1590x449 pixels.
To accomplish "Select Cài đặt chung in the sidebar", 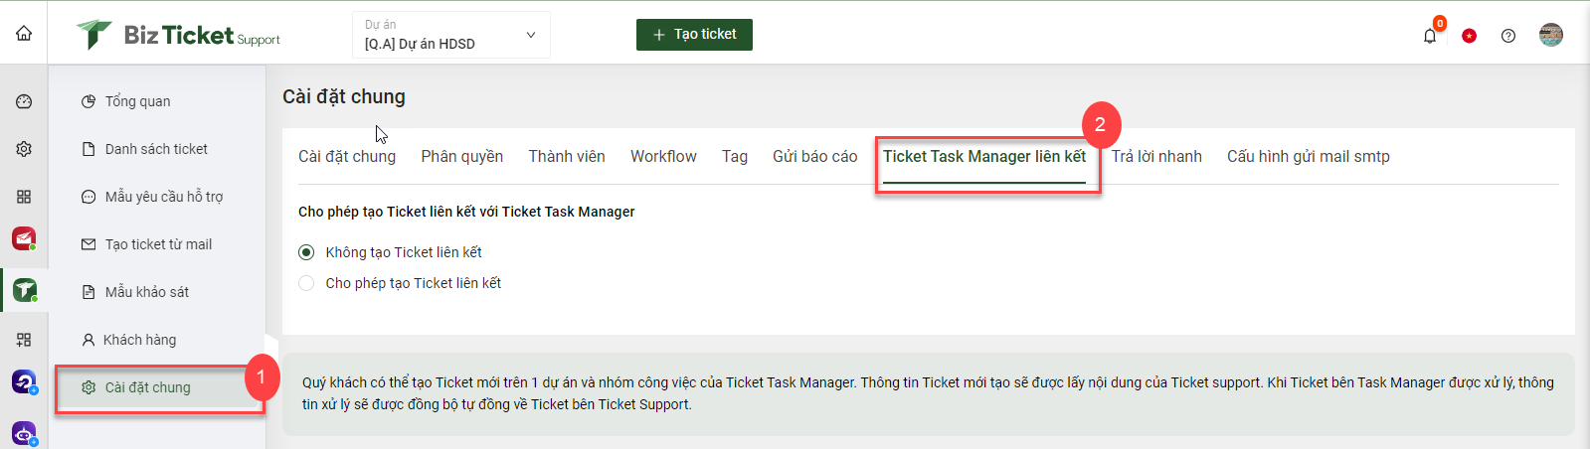I will point(159,387).
